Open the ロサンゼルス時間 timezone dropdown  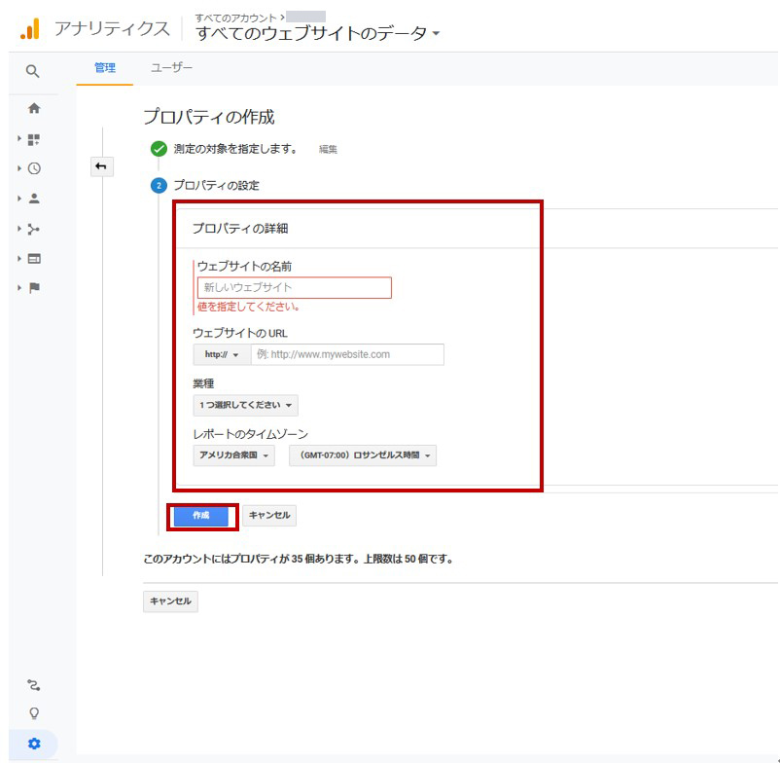(363, 455)
